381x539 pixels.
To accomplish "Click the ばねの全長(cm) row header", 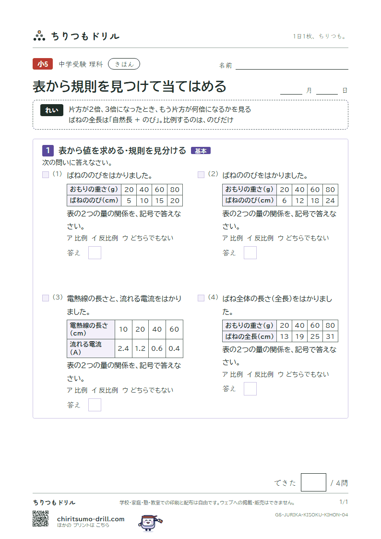I will (250, 336).
